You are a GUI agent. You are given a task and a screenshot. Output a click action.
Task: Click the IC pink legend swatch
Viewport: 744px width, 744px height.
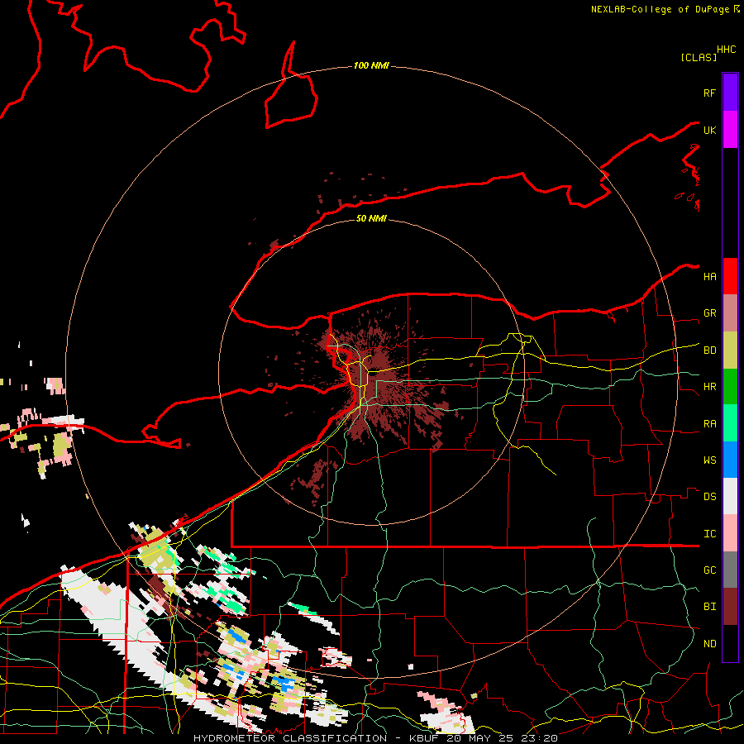pyautogui.click(x=730, y=533)
